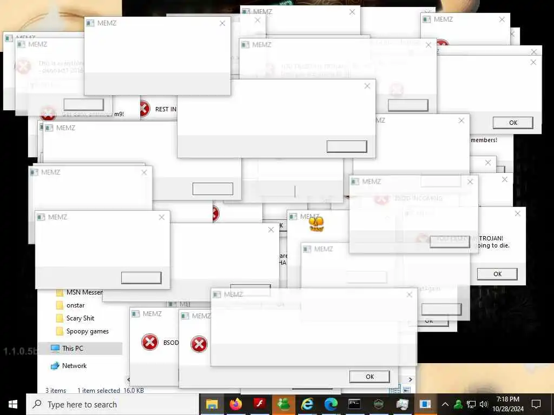Click the red error icon beside BSOD text

coord(150,342)
